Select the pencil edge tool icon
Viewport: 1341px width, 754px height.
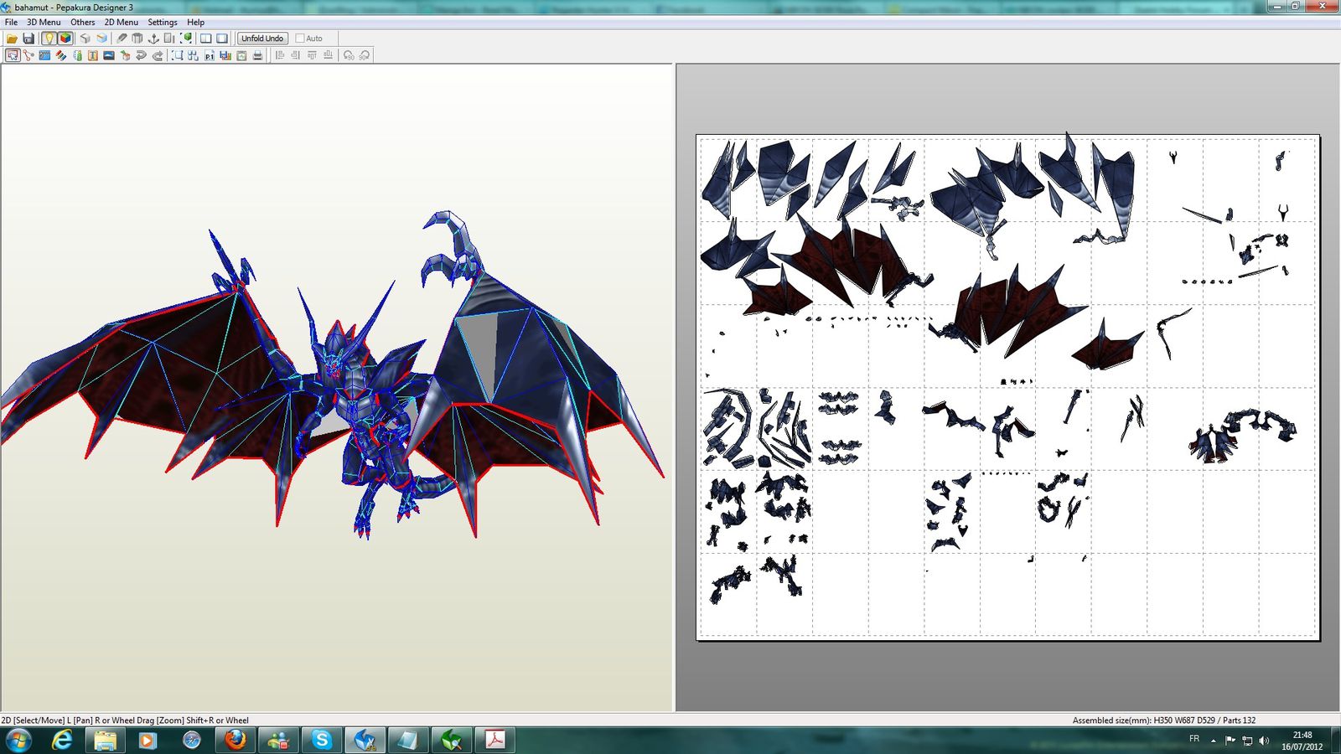[122, 39]
